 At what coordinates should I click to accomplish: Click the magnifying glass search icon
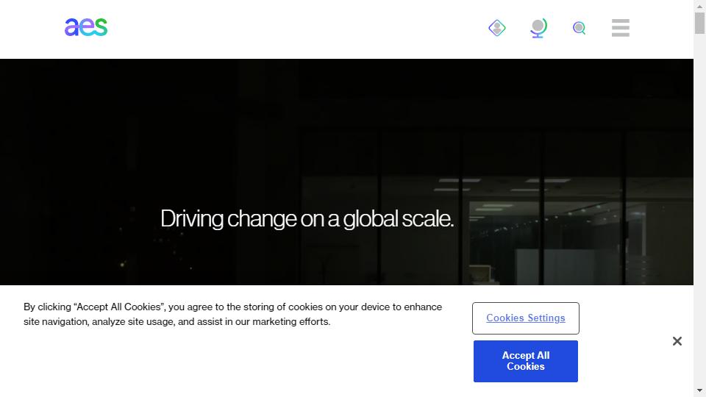point(580,28)
